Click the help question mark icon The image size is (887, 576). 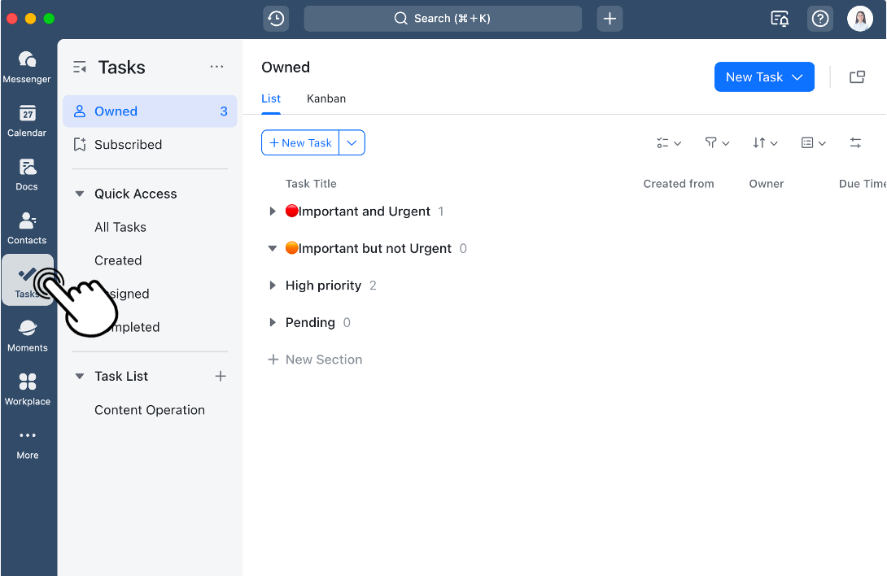[820, 19]
